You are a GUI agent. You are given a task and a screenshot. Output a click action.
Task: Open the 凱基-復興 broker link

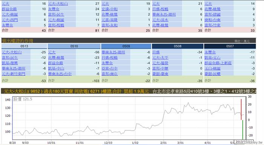[x=10, y=63]
